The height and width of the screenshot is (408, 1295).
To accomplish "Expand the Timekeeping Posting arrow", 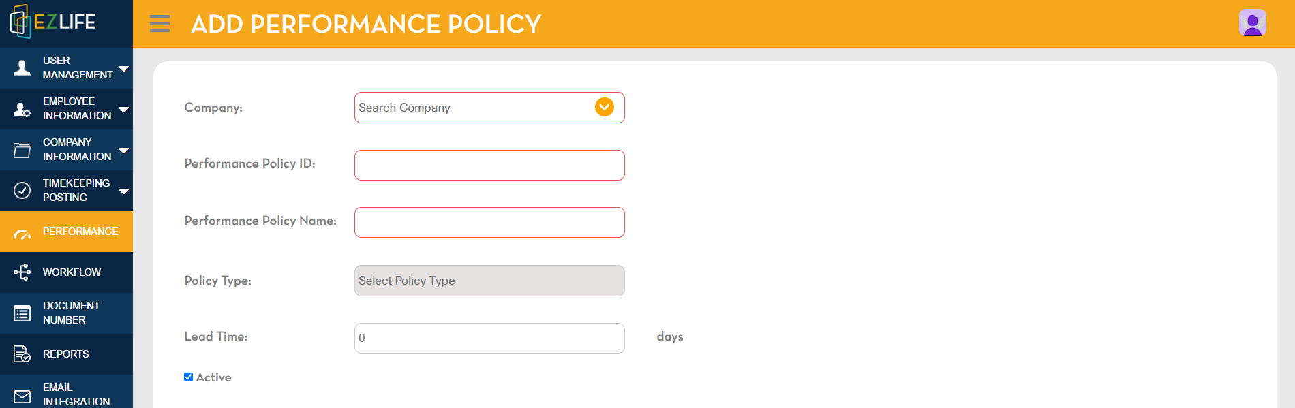I will 124,191.
